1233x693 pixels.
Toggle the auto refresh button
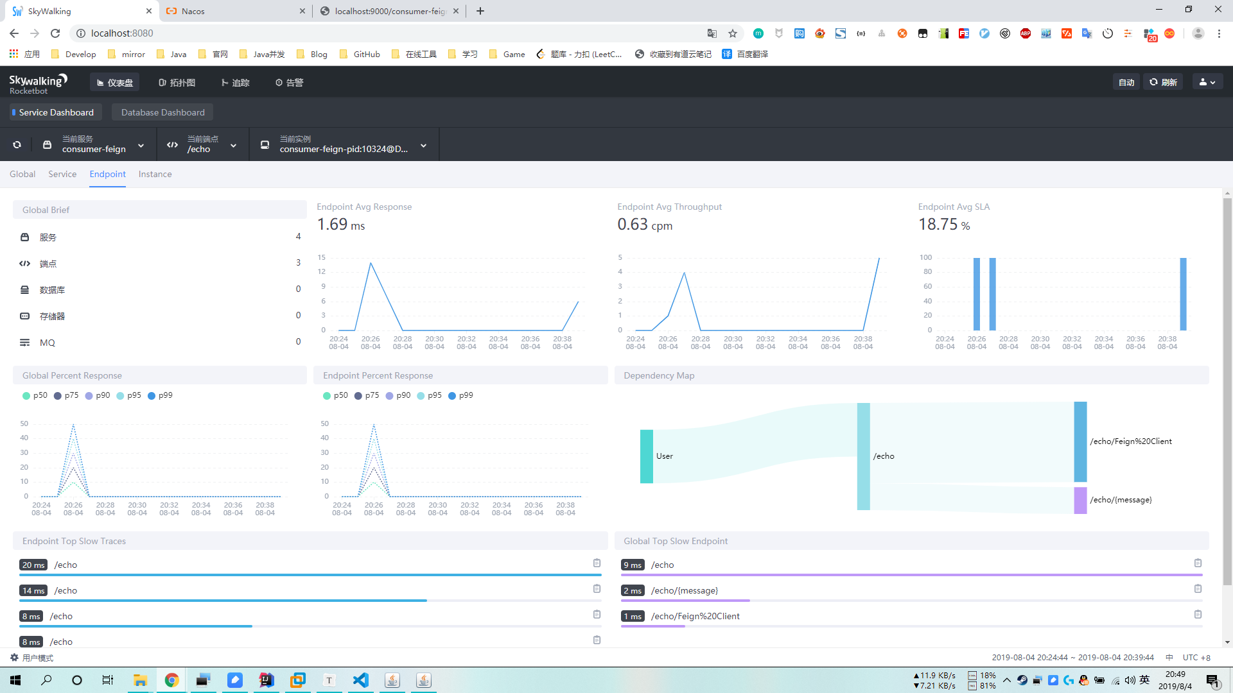1126,82
